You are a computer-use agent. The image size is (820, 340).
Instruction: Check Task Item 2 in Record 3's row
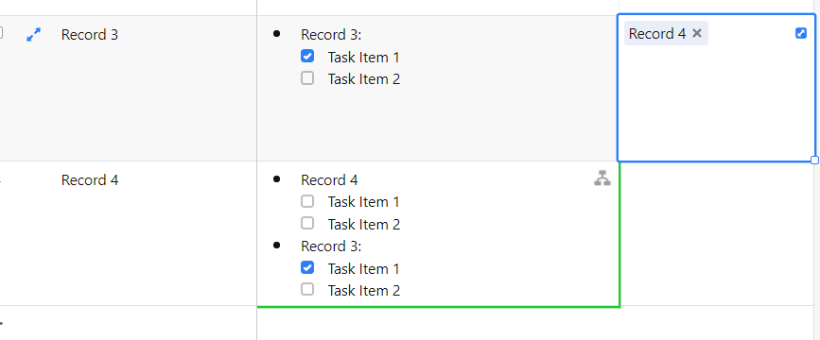pos(307,78)
